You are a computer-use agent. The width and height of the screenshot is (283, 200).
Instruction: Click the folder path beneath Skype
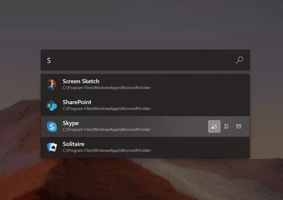coord(107,129)
